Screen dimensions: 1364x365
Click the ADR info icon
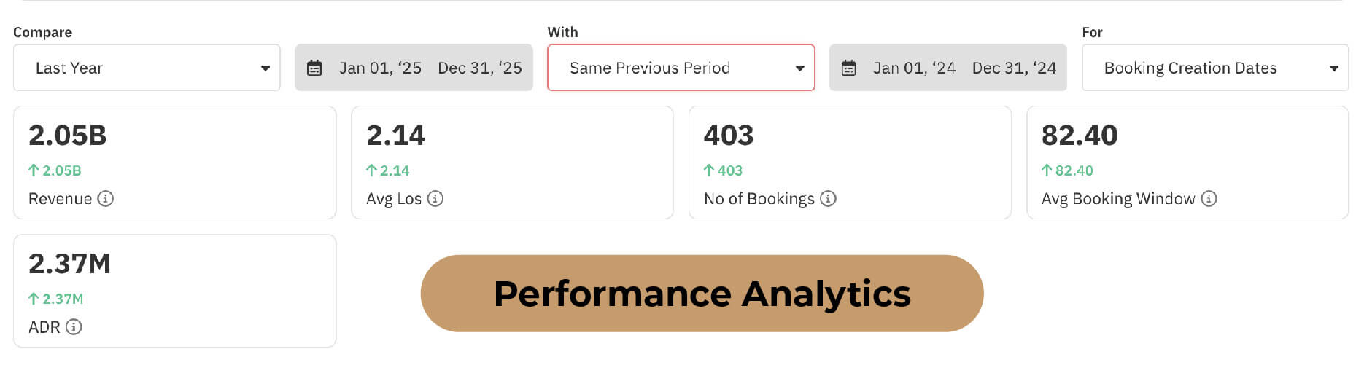(x=74, y=327)
